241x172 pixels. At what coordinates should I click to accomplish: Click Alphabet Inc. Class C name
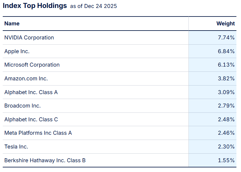tap(31, 119)
